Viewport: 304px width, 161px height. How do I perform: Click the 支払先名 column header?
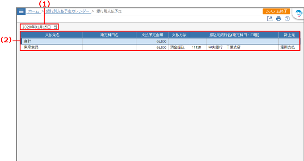click(52, 35)
